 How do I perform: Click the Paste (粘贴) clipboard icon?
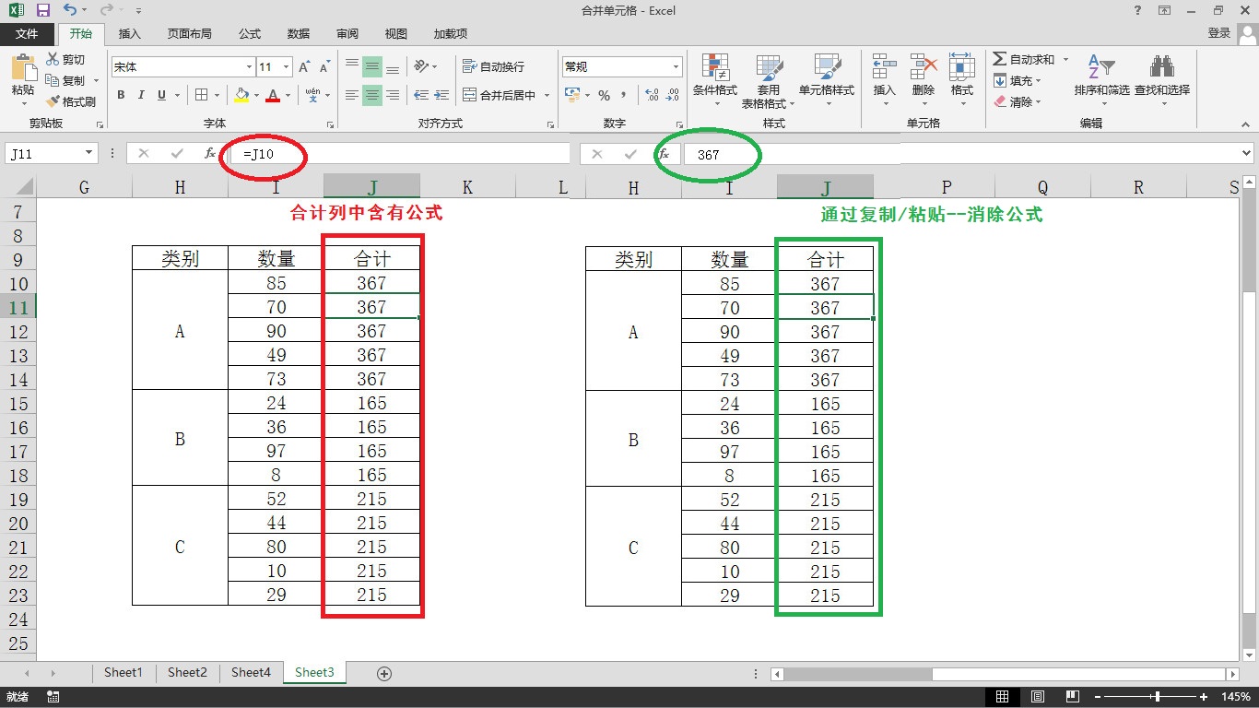[x=22, y=68]
